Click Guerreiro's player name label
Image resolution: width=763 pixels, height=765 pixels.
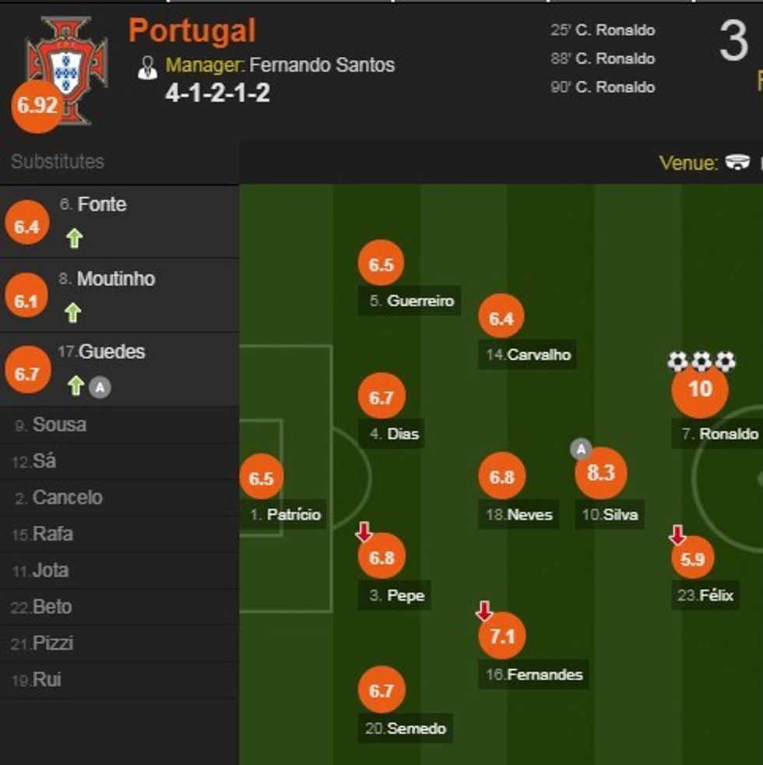tap(420, 301)
